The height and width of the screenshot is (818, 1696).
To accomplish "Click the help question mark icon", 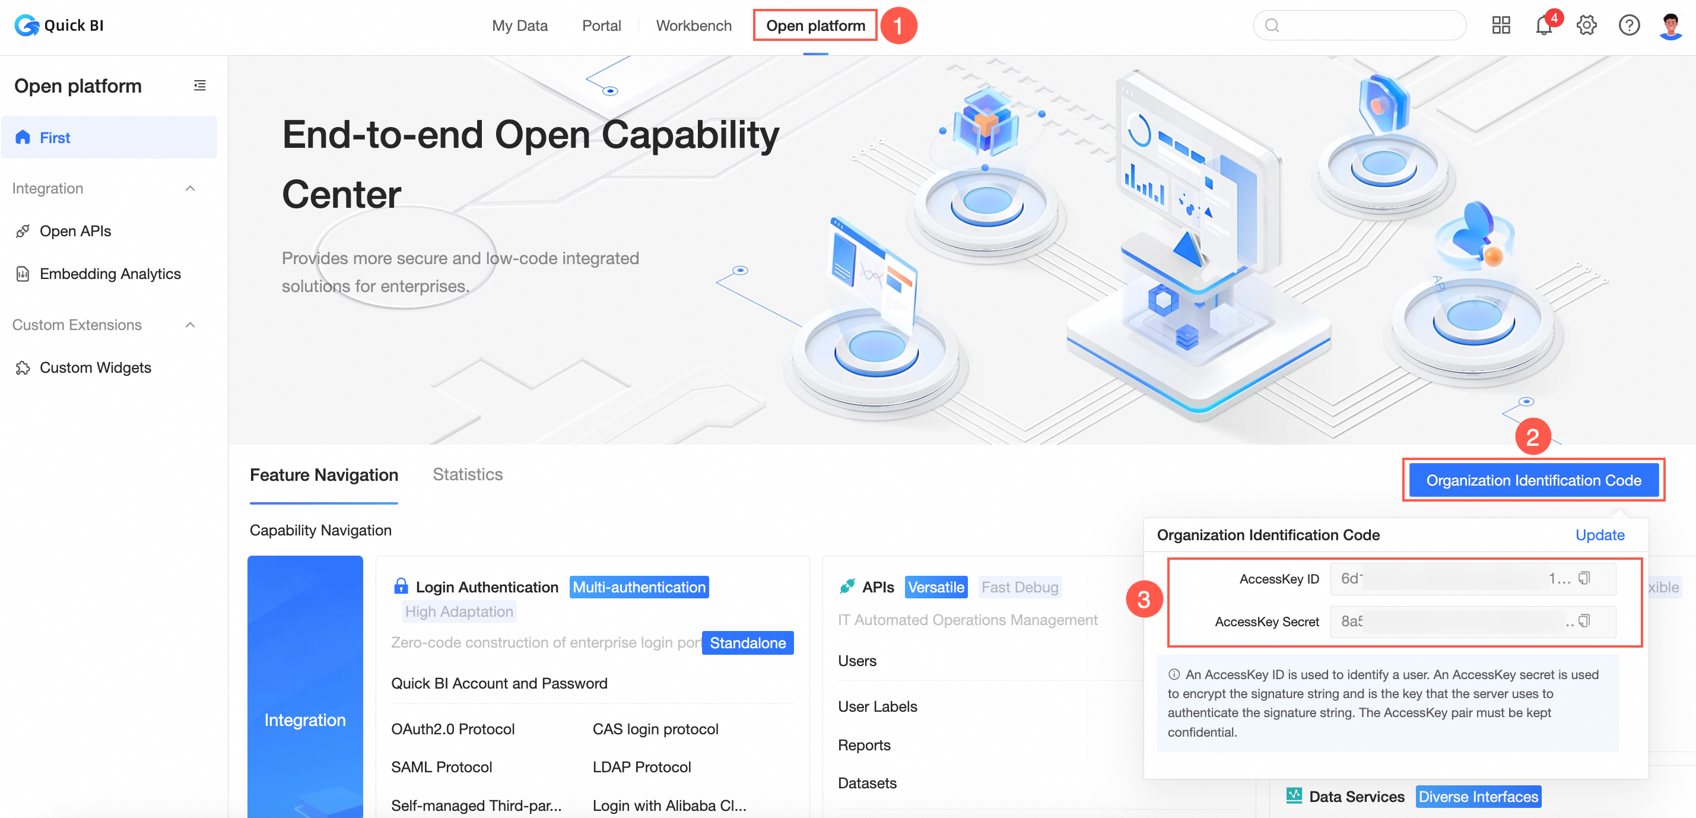I will 1629,26.
